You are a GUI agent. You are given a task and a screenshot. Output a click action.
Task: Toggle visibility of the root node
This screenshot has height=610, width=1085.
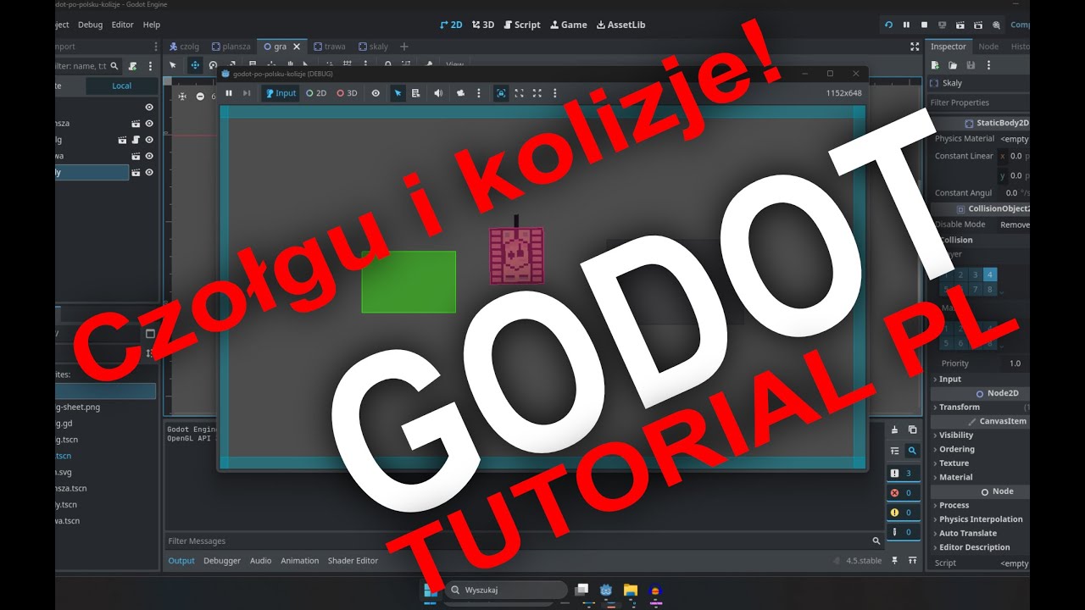coord(149,108)
